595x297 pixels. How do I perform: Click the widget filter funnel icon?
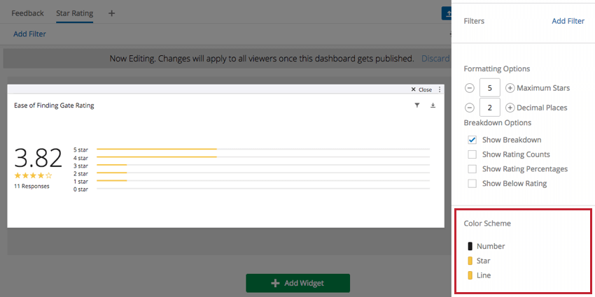[x=417, y=106]
